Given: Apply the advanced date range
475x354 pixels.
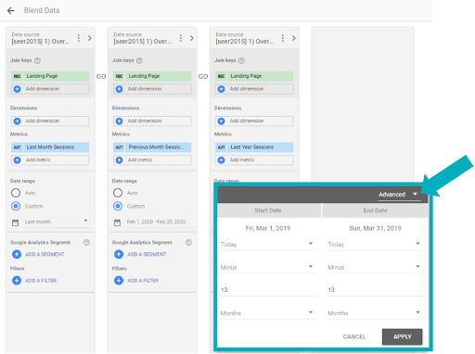Looking at the screenshot, I should 403,336.
